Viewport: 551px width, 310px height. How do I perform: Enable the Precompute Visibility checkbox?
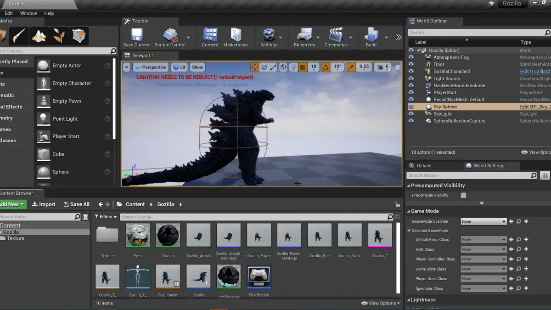[463, 195]
